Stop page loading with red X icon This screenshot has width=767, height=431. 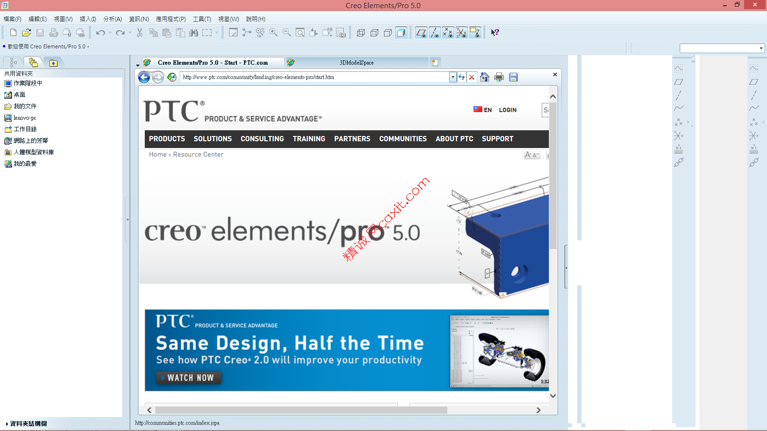coord(472,77)
